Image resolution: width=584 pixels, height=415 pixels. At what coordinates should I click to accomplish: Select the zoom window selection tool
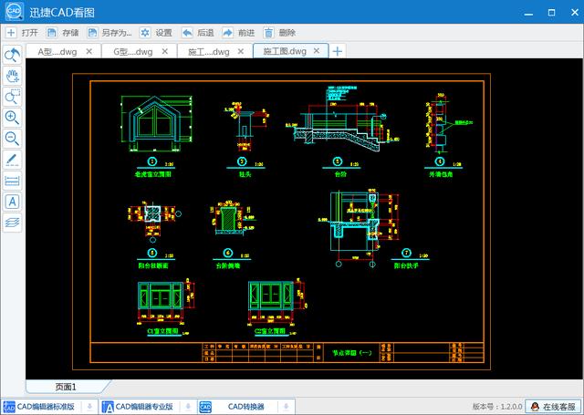12,97
